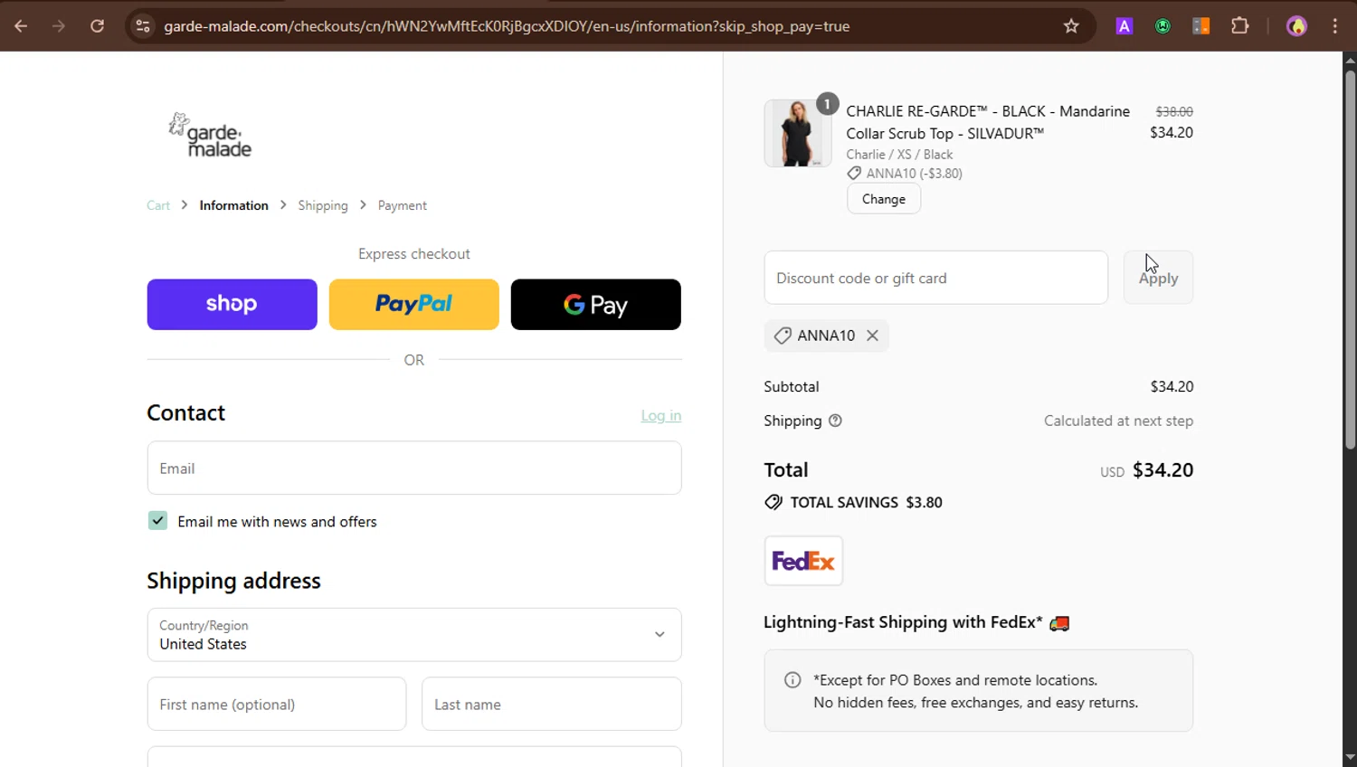Click the delivery truck emoji icon
Screen dimensions: 1357x767
[1059, 623]
